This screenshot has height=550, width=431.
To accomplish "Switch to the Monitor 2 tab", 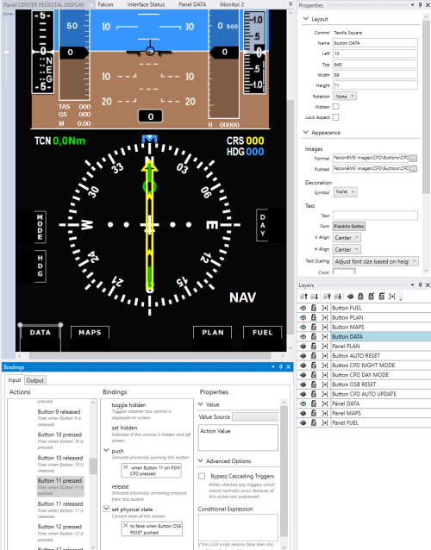I will point(232,4).
